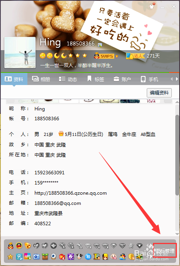180x266 pixels.
Task: Click the gold coin number 3 icon
Action: (x=131, y=257)
